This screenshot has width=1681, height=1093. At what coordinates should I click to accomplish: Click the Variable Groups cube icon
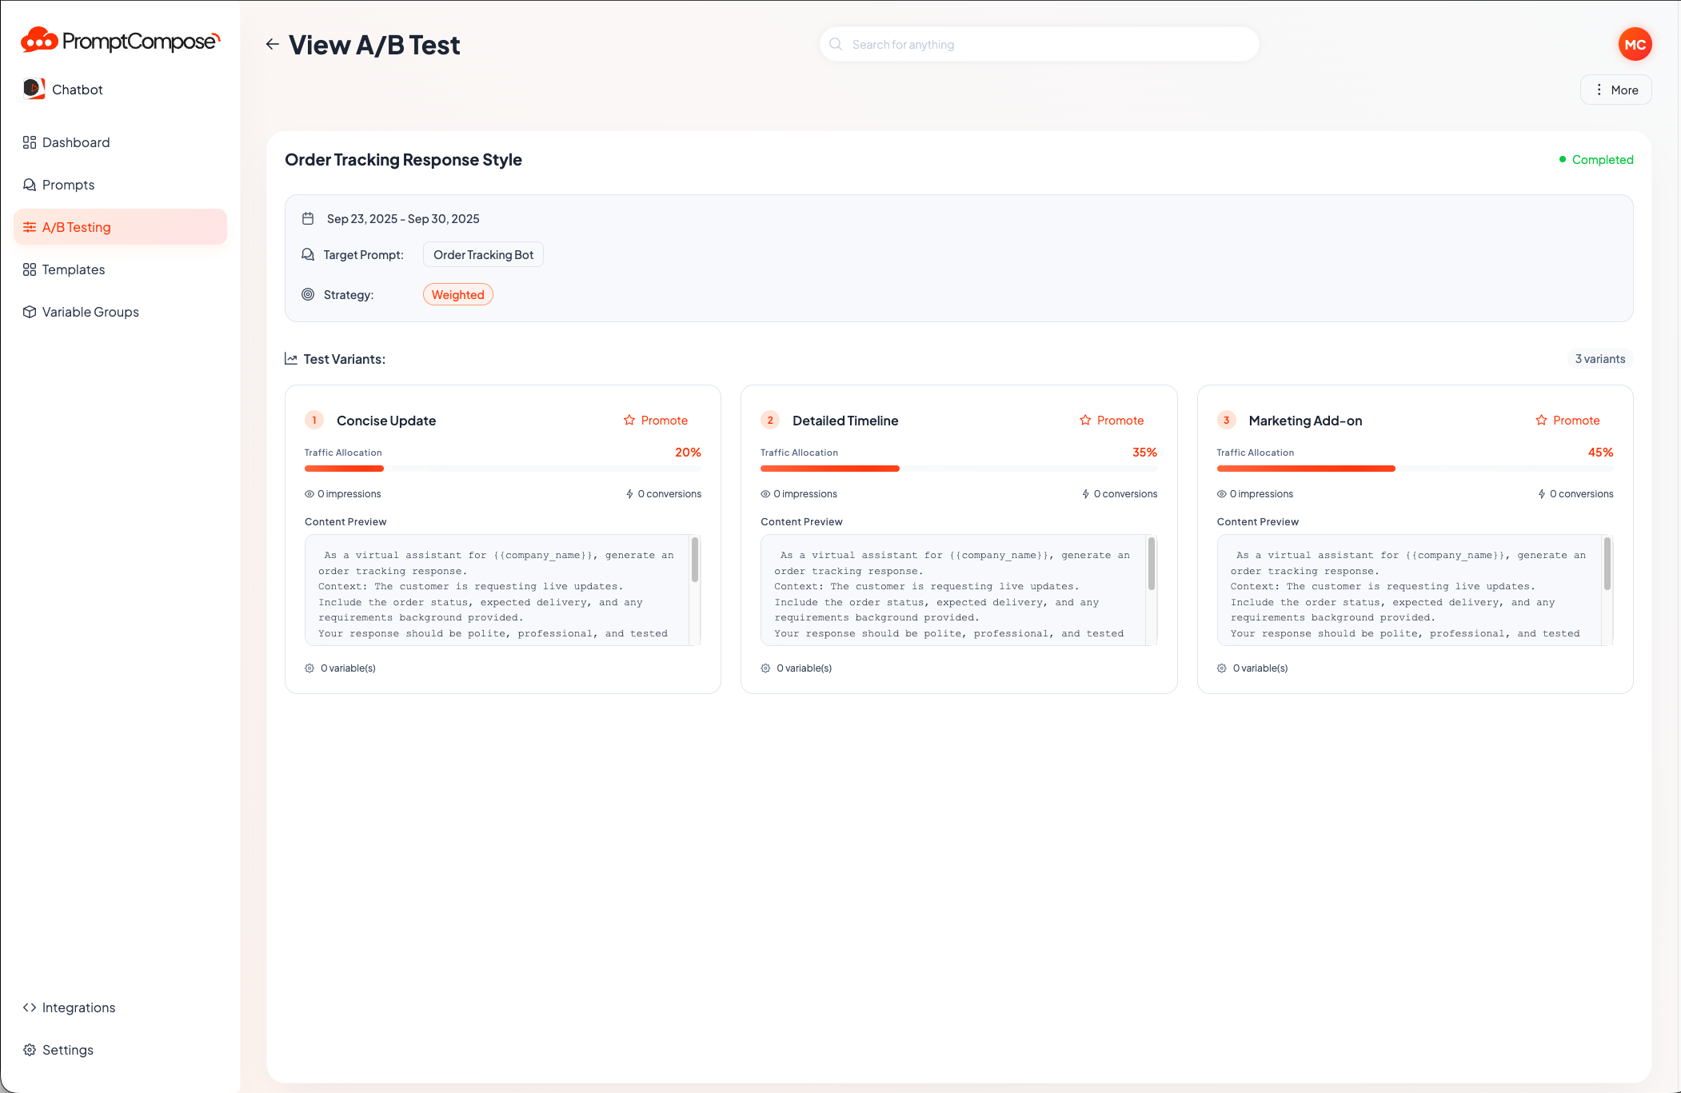[30, 312]
